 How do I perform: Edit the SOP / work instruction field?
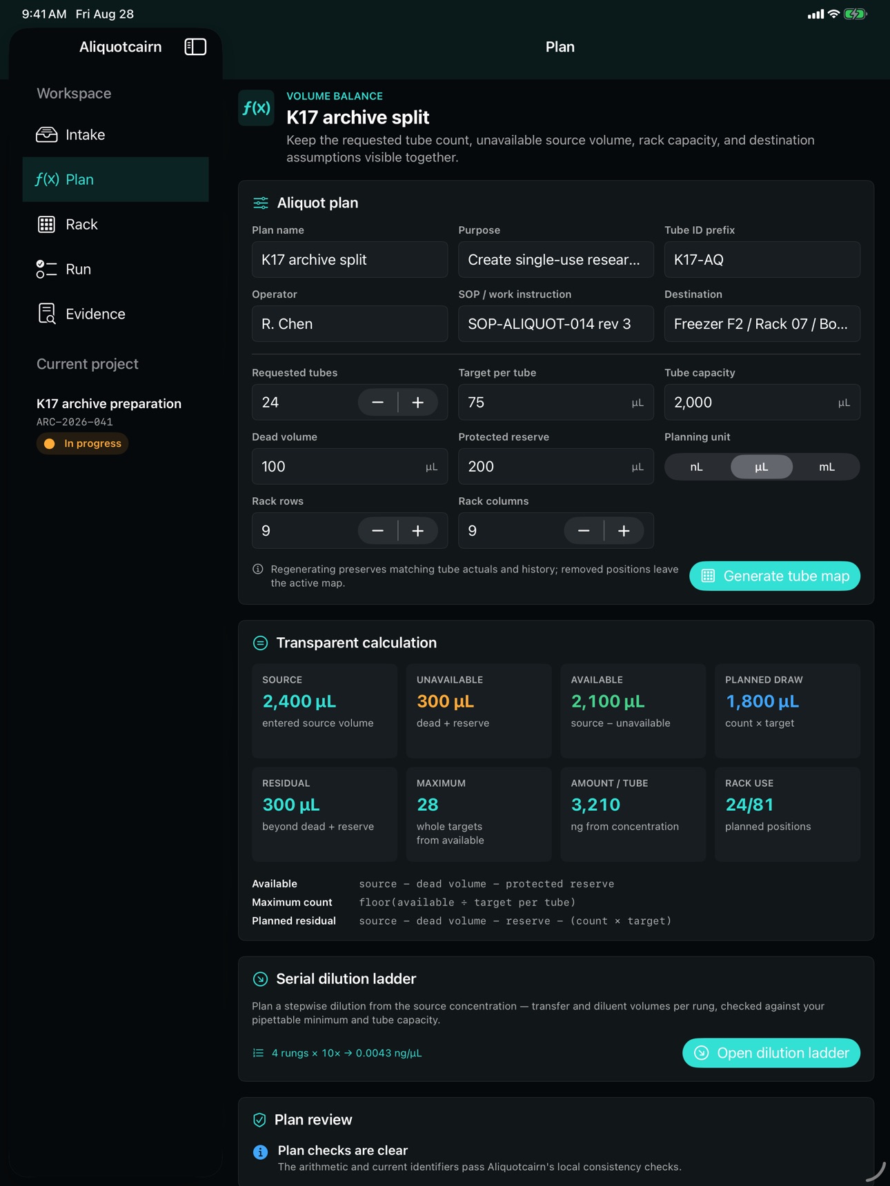556,323
